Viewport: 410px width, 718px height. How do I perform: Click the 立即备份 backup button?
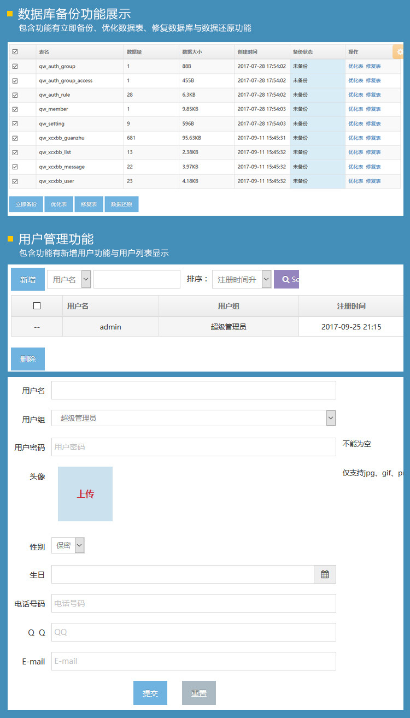coord(26,204)
